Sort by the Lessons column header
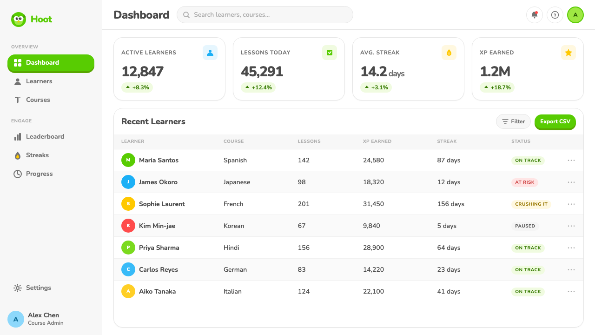The height and width of the screenshot is (335, 595). [x=309, y=141]
